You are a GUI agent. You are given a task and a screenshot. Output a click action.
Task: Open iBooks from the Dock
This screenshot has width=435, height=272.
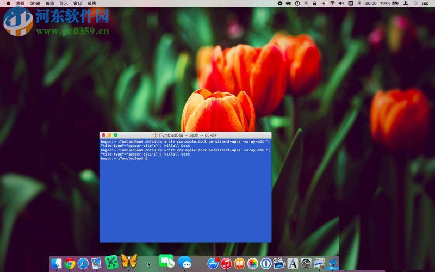(239, 263)
